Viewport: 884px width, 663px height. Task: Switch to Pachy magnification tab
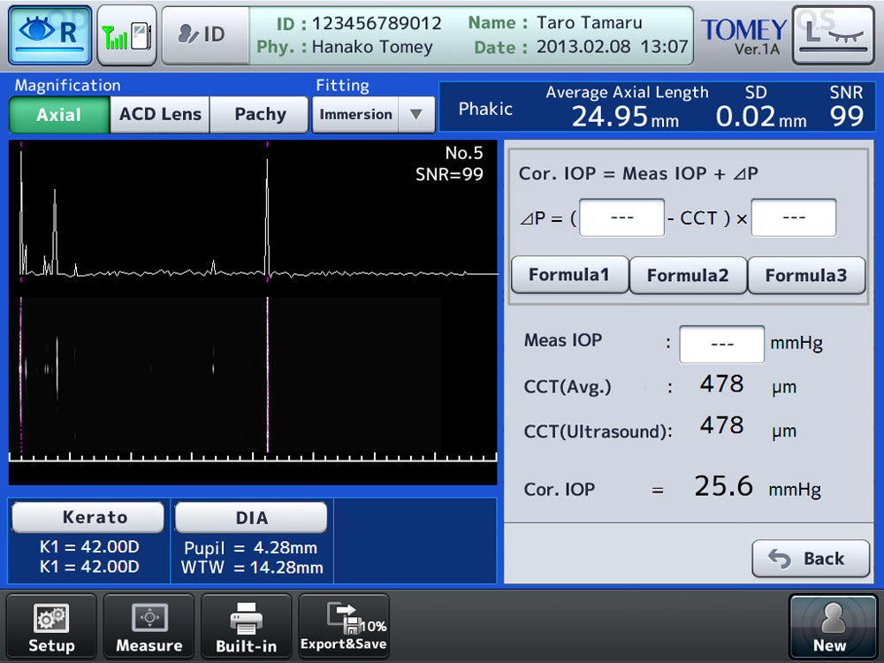click(x=260, y=114)
